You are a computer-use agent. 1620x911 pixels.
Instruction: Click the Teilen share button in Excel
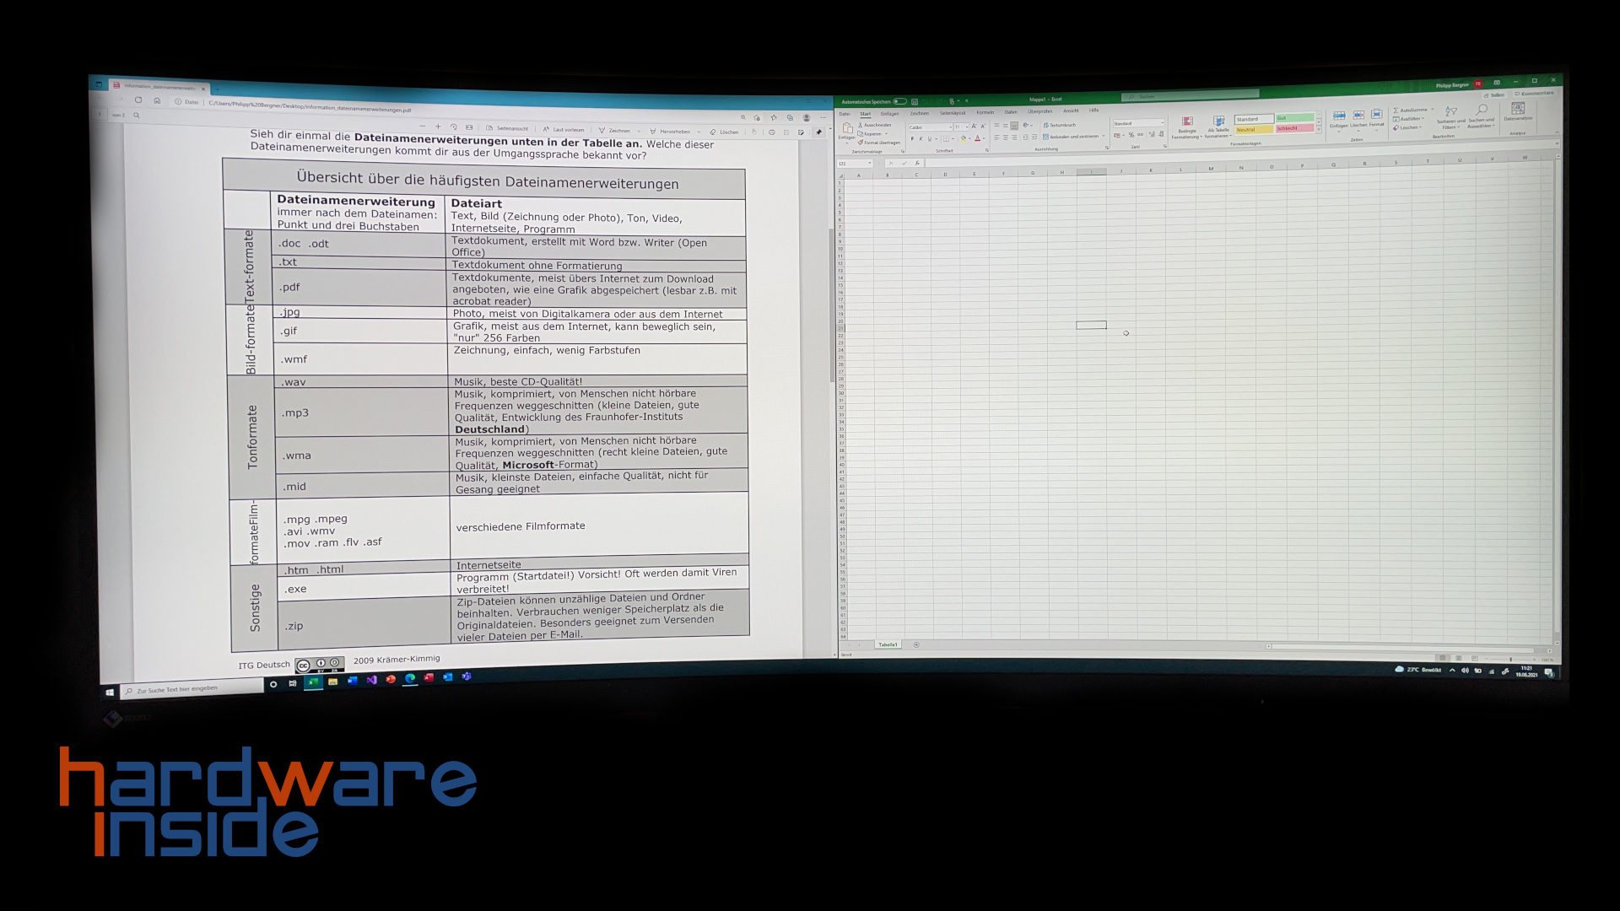(1495, 95)
